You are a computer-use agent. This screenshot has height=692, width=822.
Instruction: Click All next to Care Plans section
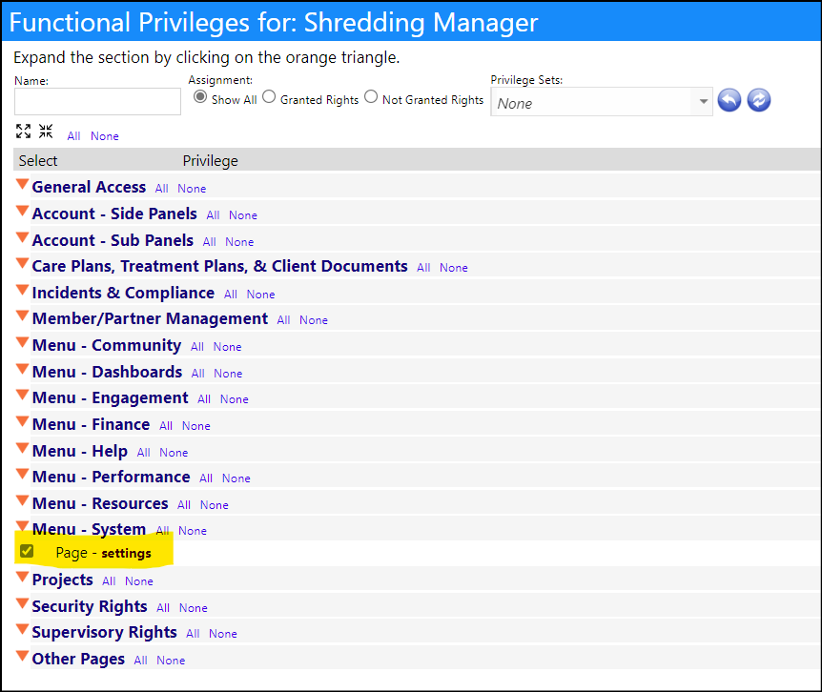coord(423,268)
